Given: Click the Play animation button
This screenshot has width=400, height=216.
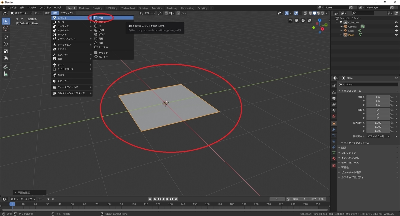Looking at the screenshot, I should pyautogui.click(x=167, y=199).
